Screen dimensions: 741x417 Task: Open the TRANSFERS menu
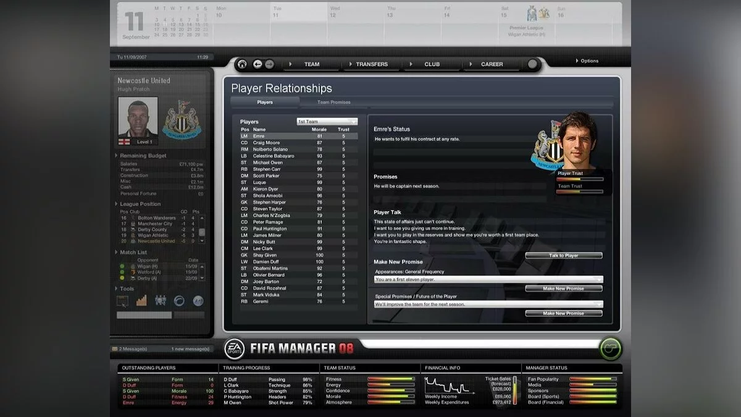point(372,64)
